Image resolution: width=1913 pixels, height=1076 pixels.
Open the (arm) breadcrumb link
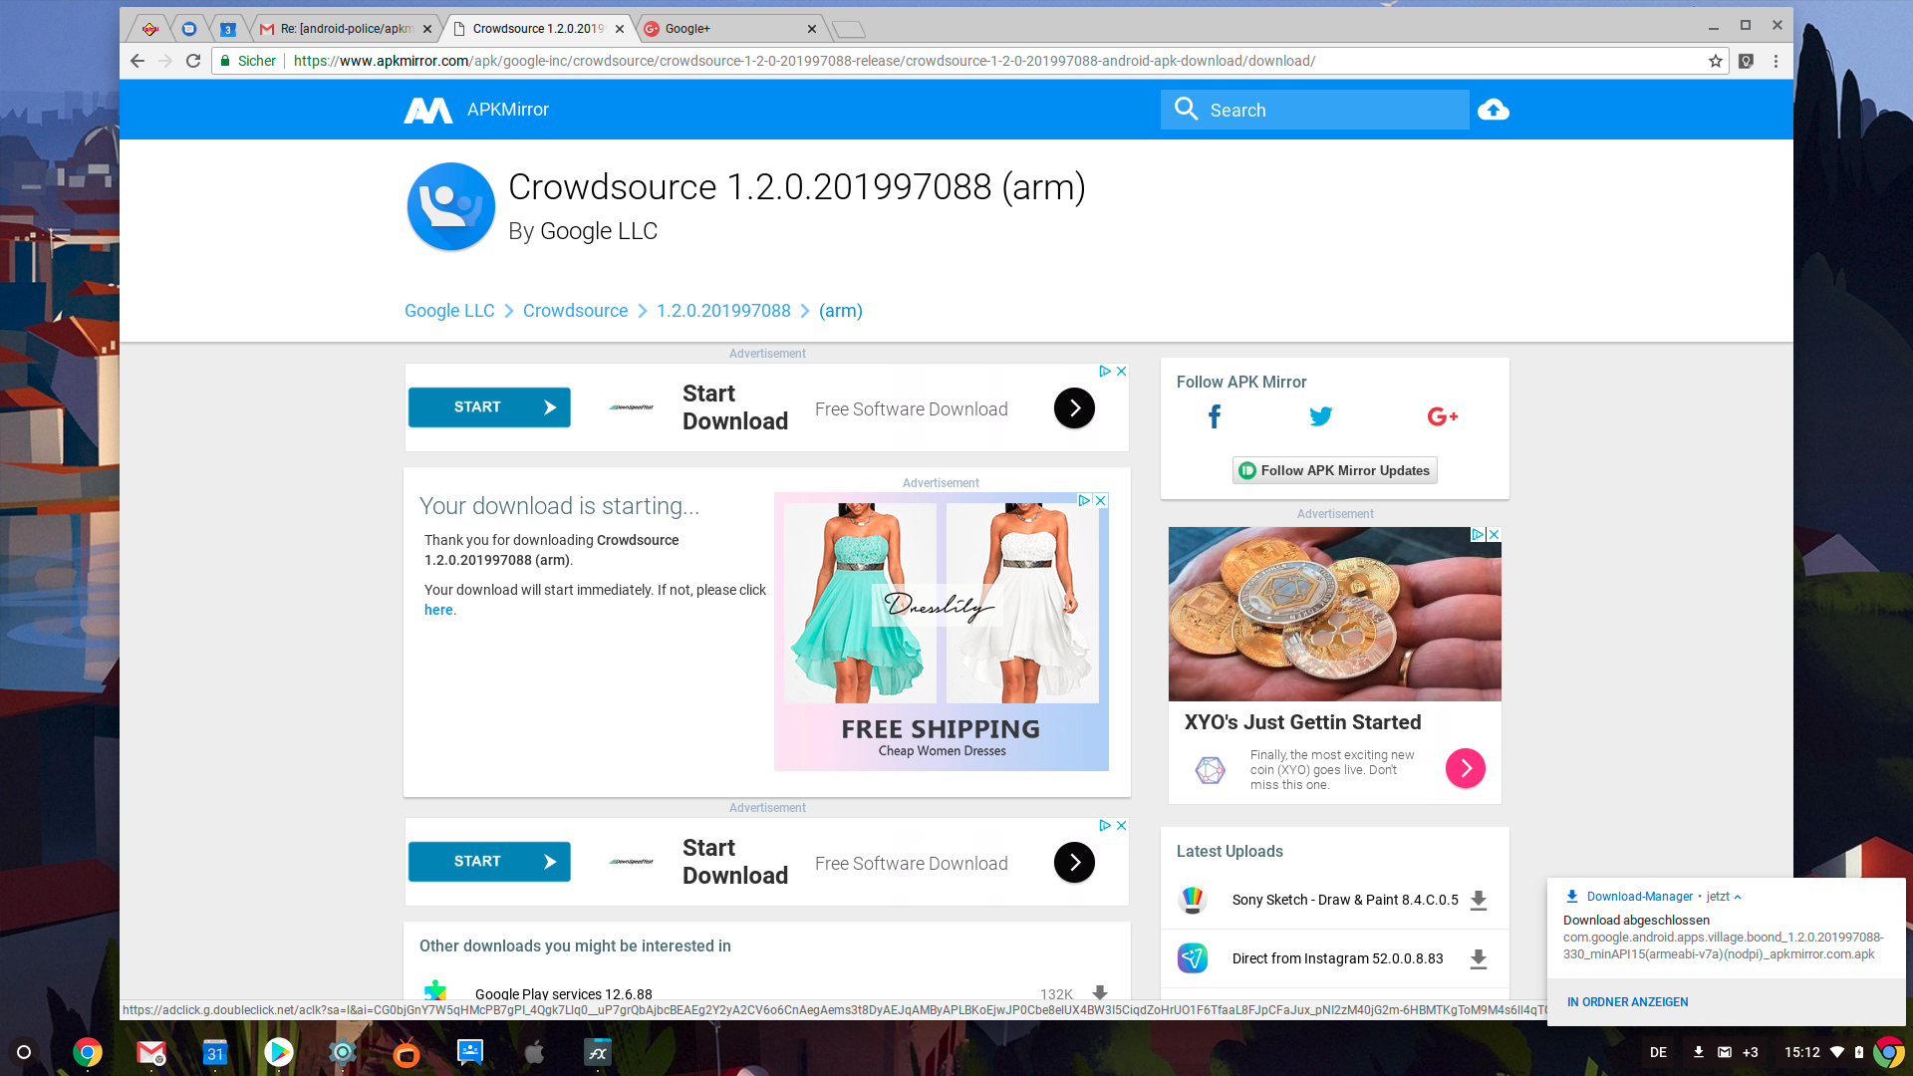pos(841,311)
